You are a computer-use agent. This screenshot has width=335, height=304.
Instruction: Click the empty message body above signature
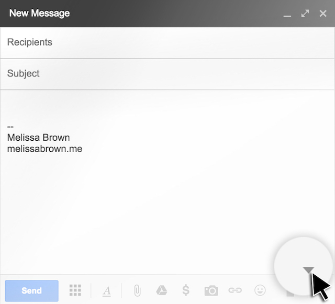(167, 107)
